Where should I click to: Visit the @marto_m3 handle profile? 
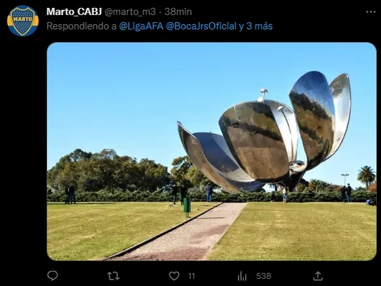(130, 12)
